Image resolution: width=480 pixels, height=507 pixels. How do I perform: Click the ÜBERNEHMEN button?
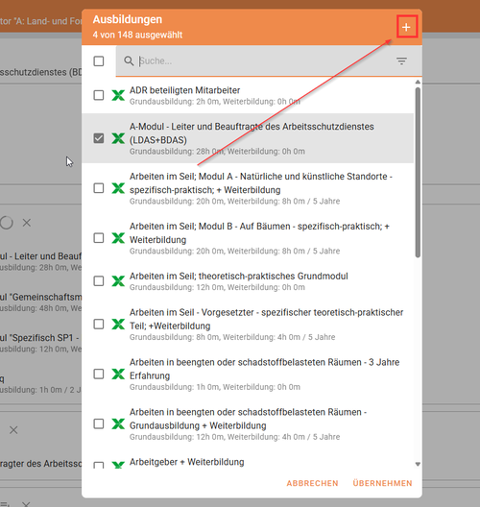382,483
